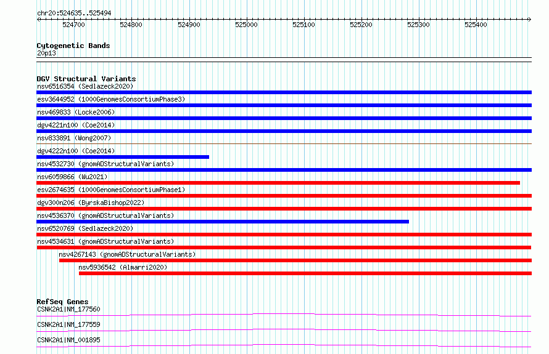Select the thin brown line under nsv833891

[284, 143]
